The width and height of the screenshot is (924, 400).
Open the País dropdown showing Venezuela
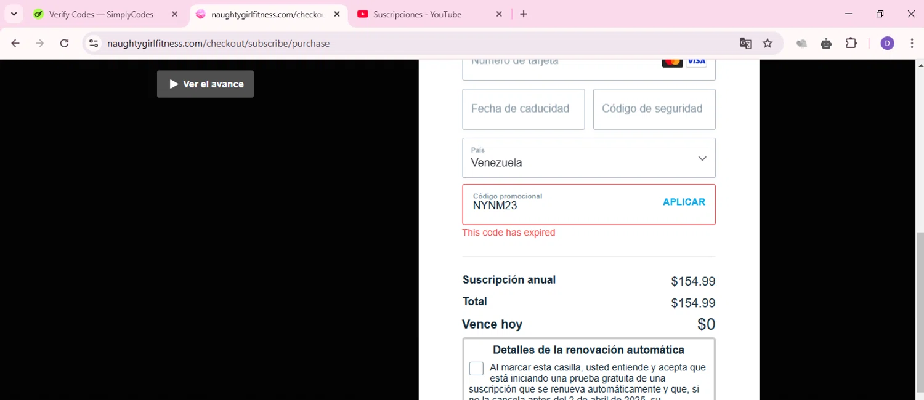589,158
